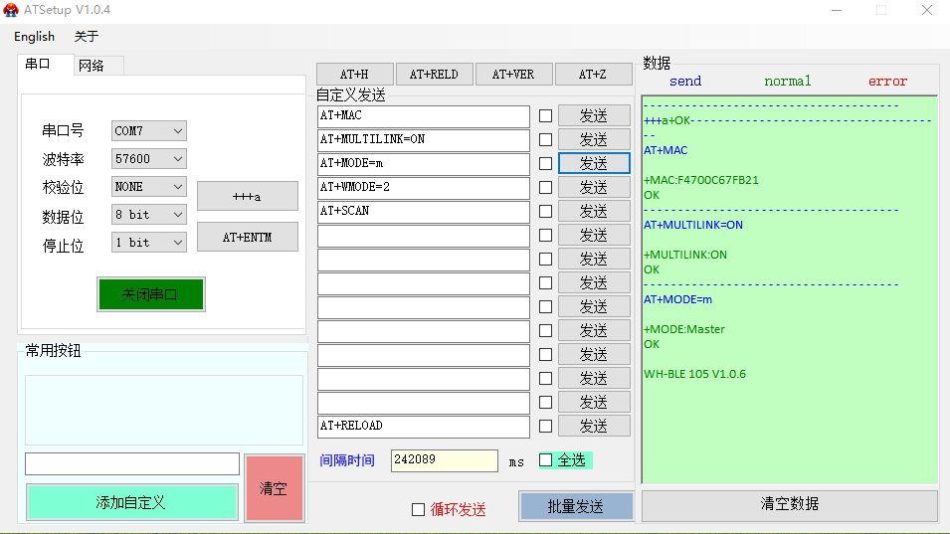The width and height of the screenshot is (950, 534).
Task: Click the 间隔时间 interval input field
Action: (x=444, y=460)
